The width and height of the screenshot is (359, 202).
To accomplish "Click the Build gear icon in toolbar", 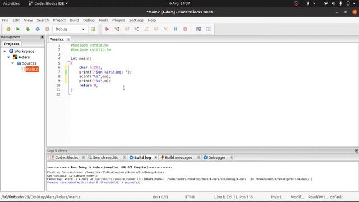I will pyautogui.click(x=8, y=29).
